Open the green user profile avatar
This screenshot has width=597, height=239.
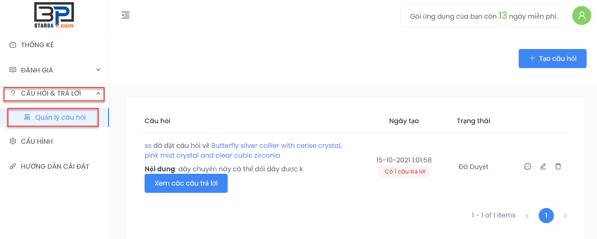click(x=581, y=16)
